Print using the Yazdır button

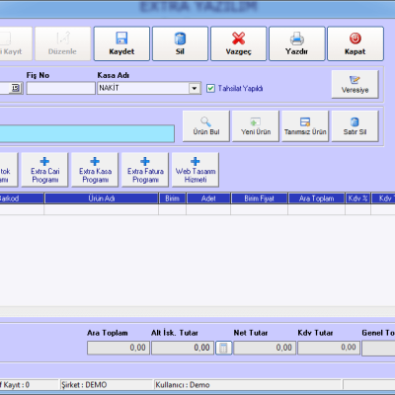[x=297, y=43]
